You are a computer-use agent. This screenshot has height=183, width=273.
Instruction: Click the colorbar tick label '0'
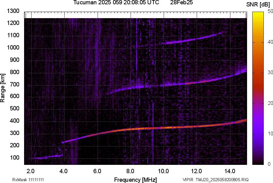(269, 164)
